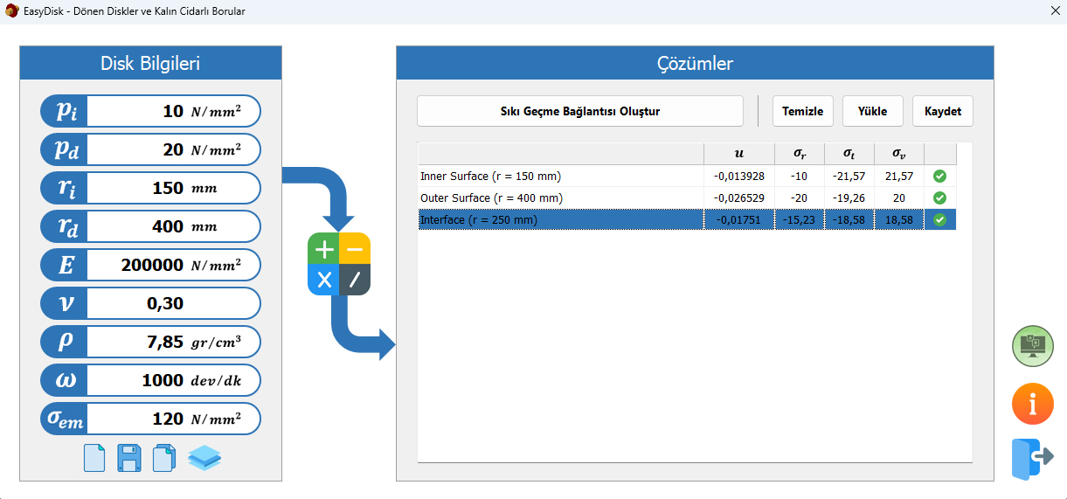Screen dimensions: 1067x499
Task: Click the new blank document icon
Action: pyautogui.click(x=94, y=458)
